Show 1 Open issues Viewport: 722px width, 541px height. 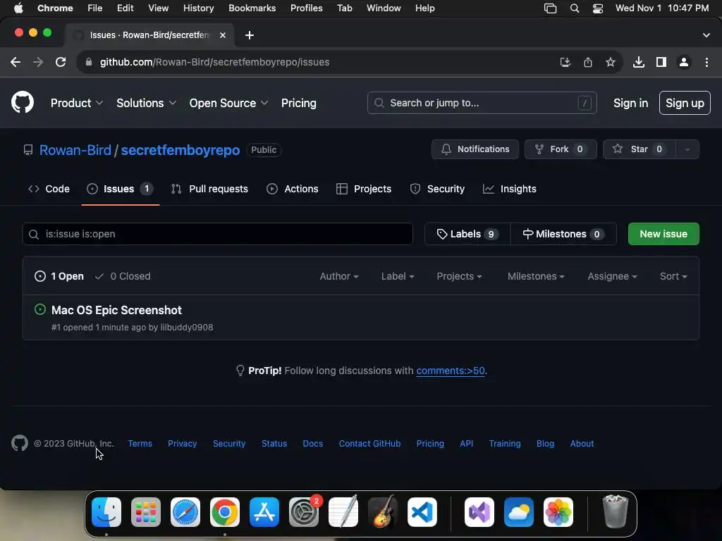click(59, 276)
